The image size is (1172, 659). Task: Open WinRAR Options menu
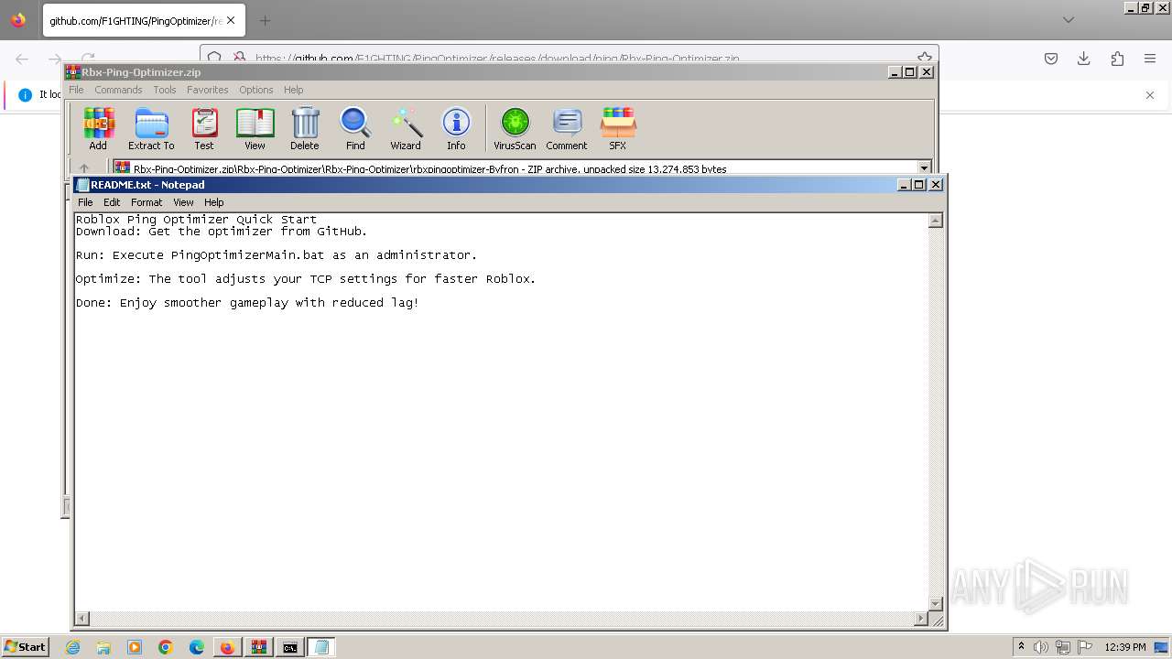(256, 90)
